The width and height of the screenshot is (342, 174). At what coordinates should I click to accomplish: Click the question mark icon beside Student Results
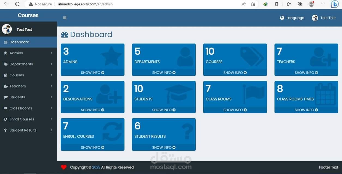(5, 130)
